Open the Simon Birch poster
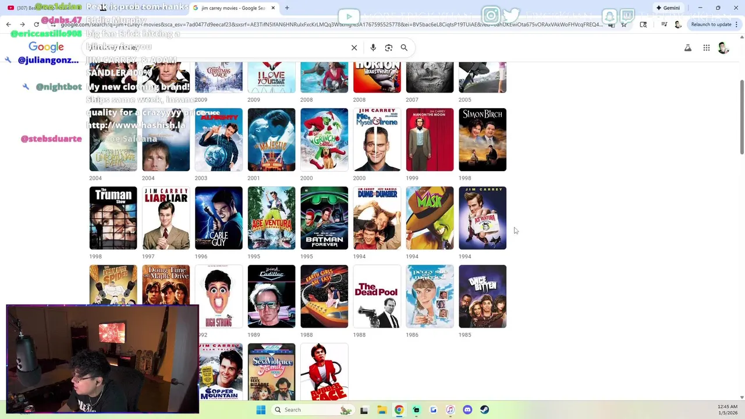The width and height of the screenshot is (745, 419). click(x=483, y=140)
